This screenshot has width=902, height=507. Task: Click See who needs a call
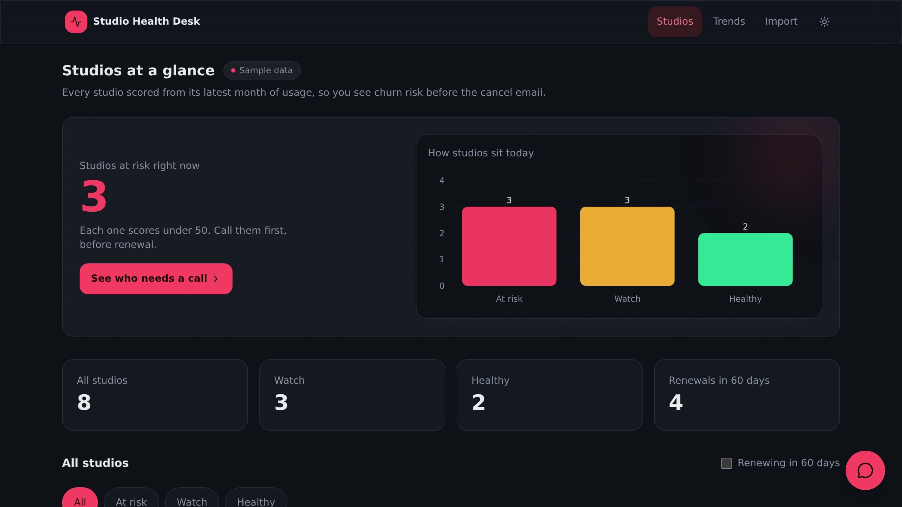click(x=156, y=278)
